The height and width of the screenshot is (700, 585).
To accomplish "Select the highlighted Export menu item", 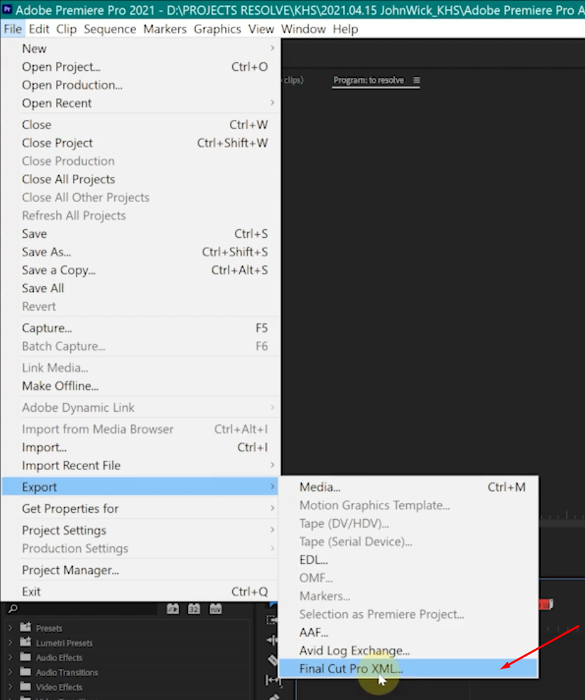I will coord(140,487).
